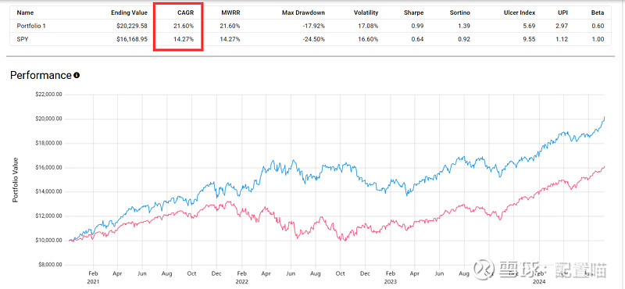Click the Performance section heading
This screenshot has width=625, height=289.
(x=41, y=75)
